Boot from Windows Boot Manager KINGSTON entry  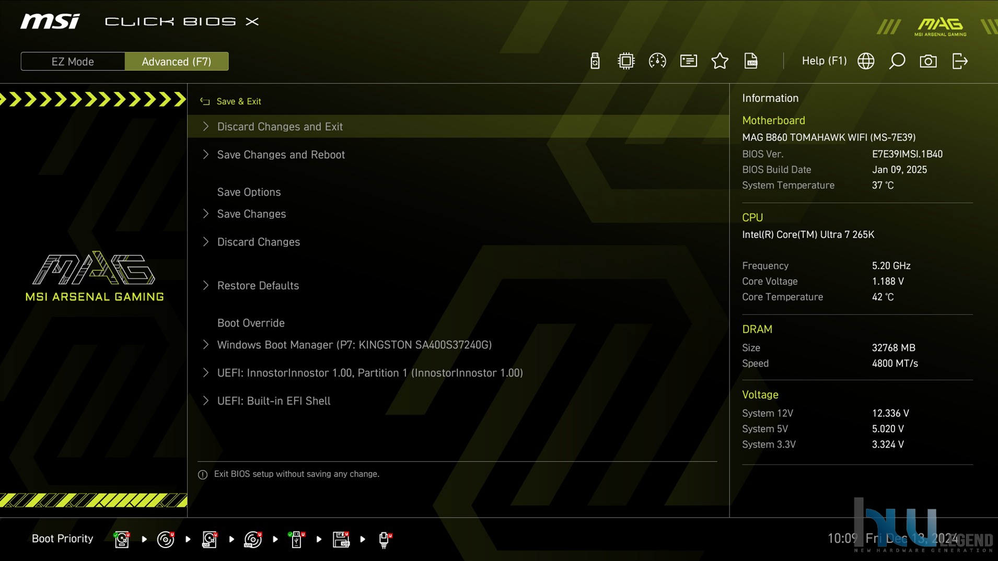coord(458,345)
